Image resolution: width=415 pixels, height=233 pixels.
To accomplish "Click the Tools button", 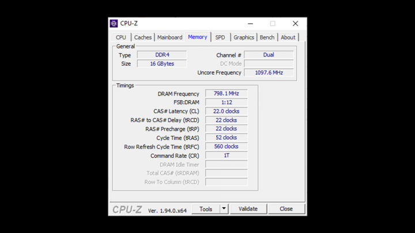I will pyautogui.click(x=206, y=209).
